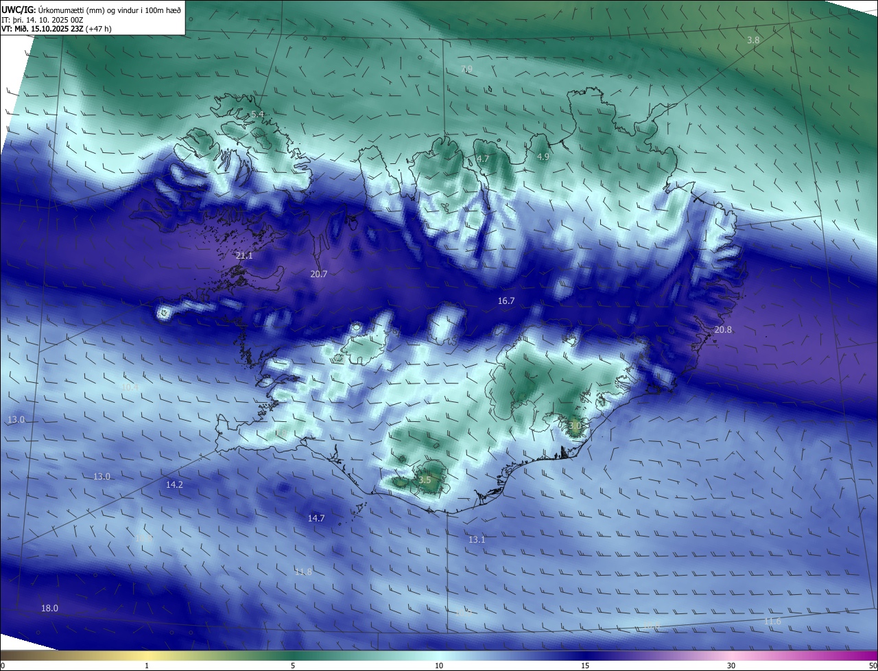Click the 20.7 precipitation value
The width and height of the screenshot is (878, 671).
pos(319,274)
